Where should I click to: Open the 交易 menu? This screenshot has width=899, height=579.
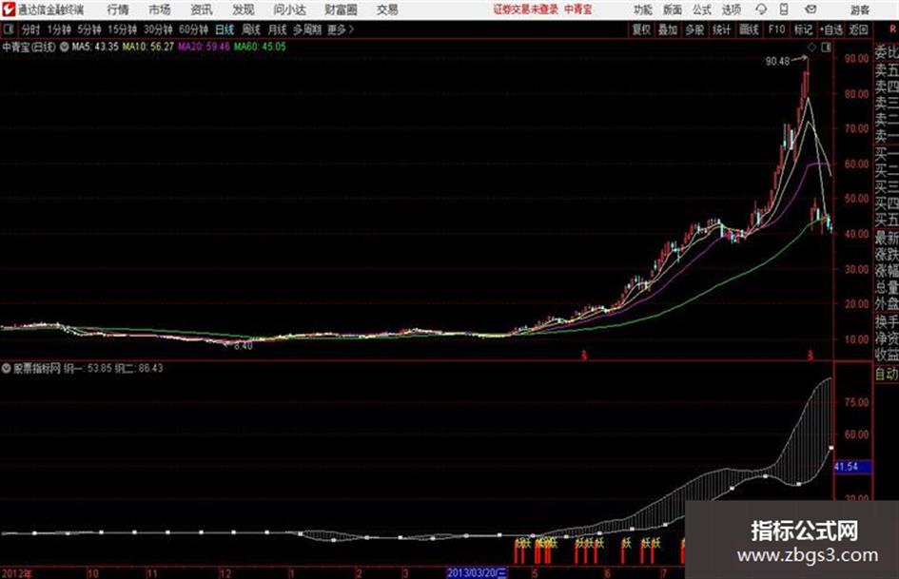click(387, 10)
